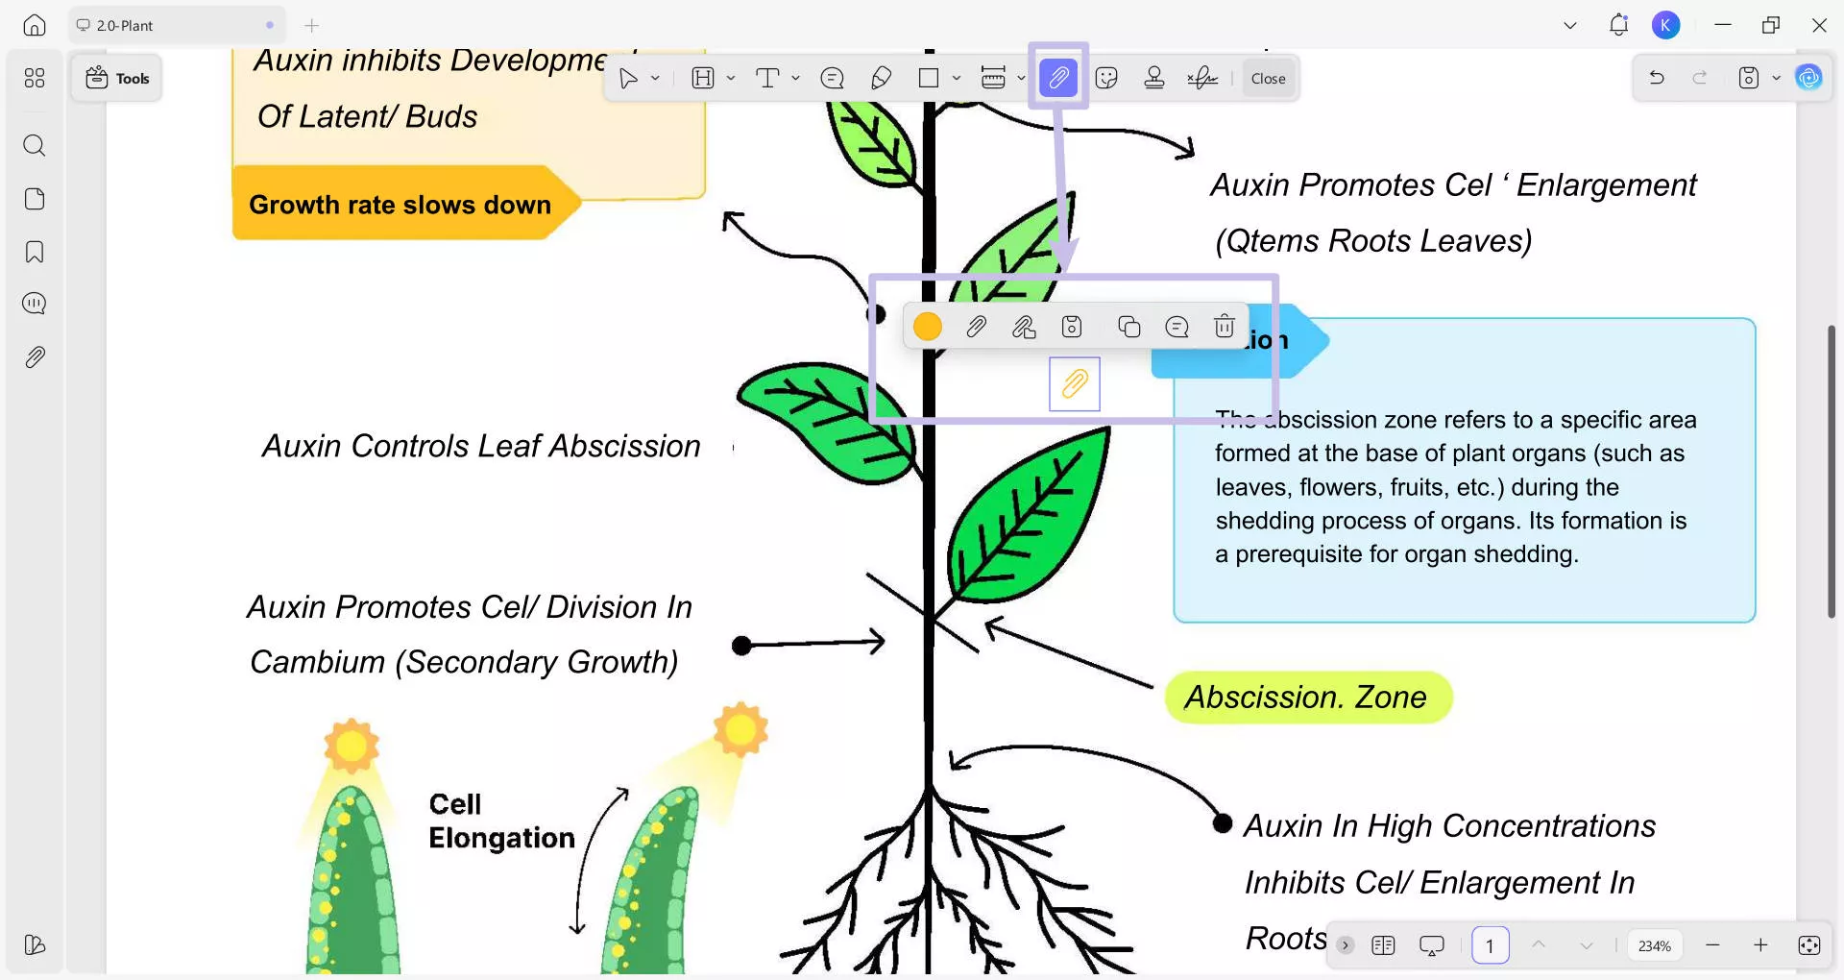Open the UPDF AI assistant

(1809, 78)
